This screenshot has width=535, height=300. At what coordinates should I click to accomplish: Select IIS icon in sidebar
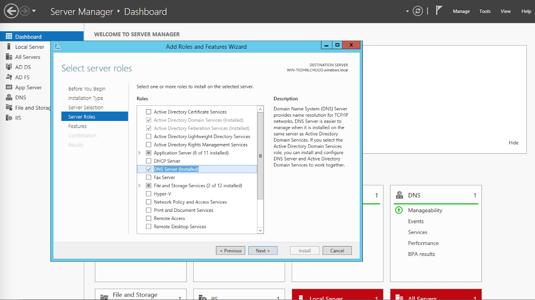click(x=9, y=118)
